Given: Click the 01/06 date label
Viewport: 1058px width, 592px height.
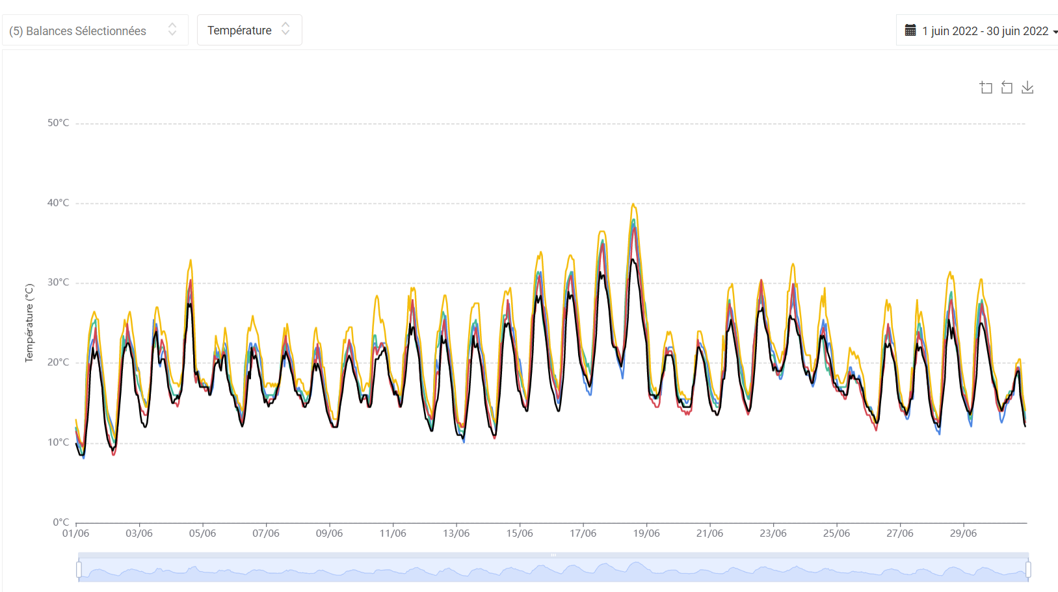Looking at the screenshot, I should 75,534.
